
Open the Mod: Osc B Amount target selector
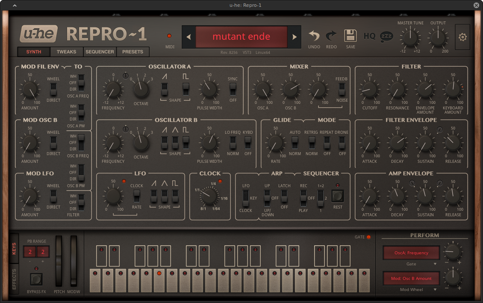click(411, 278)
